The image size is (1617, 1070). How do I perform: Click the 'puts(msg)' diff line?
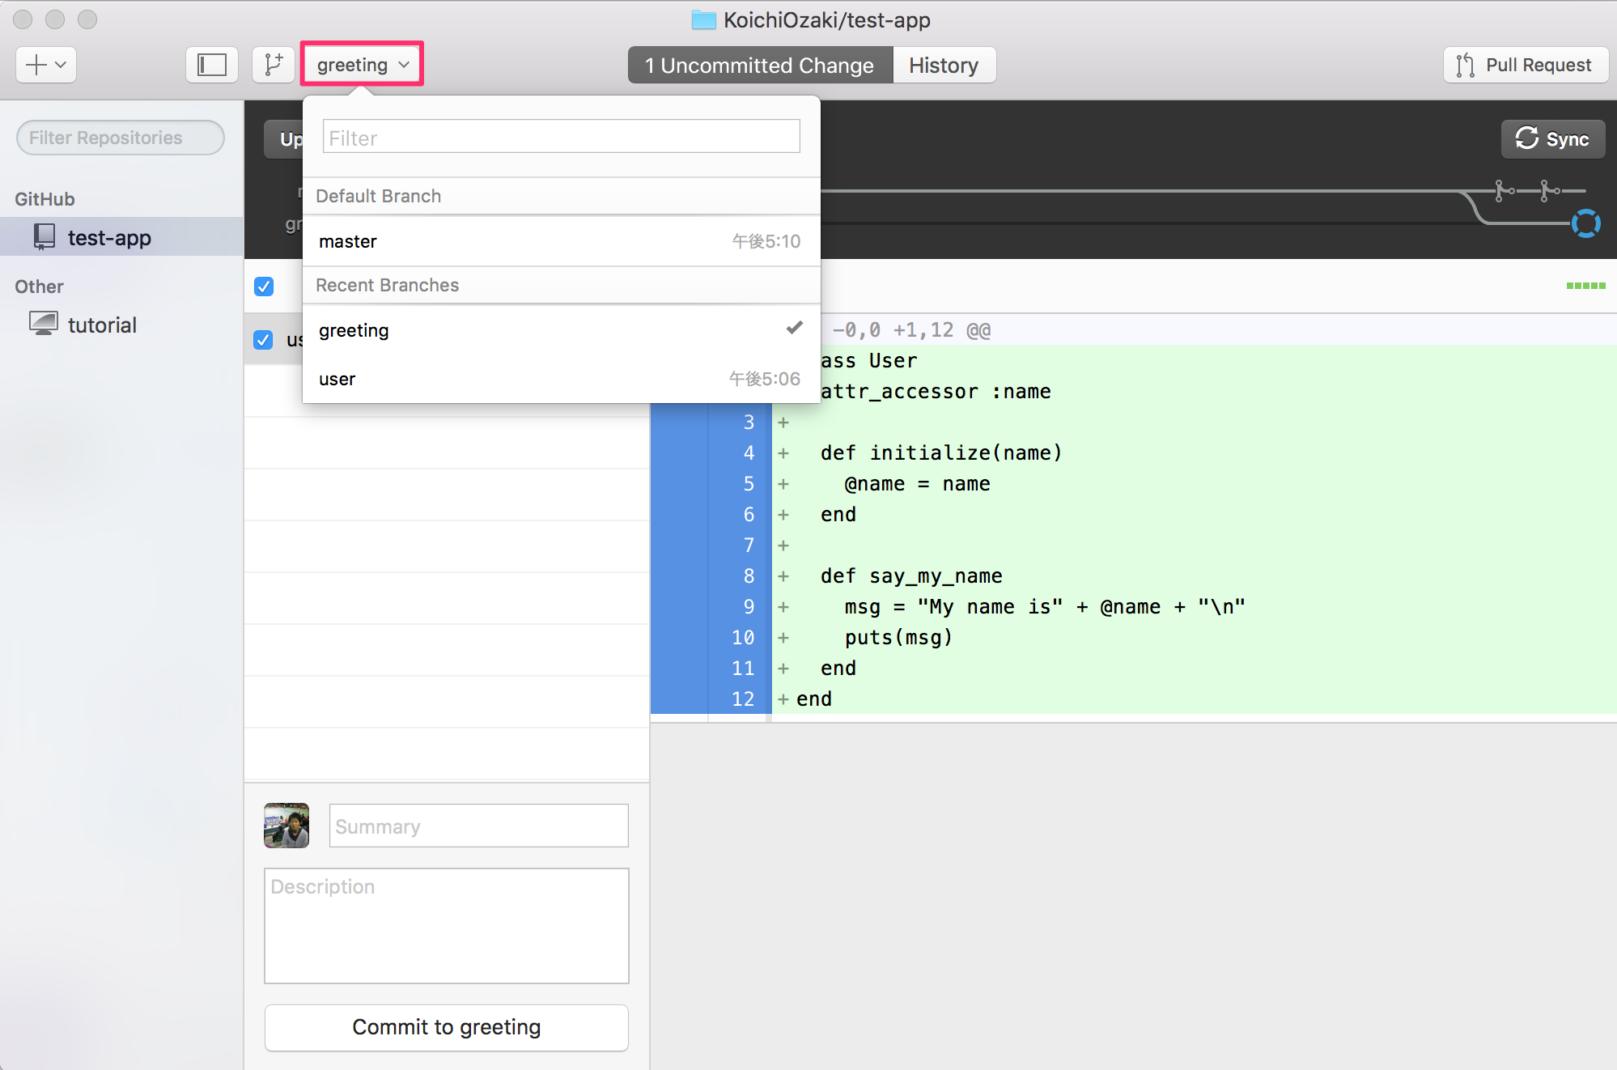pos(898,638)
